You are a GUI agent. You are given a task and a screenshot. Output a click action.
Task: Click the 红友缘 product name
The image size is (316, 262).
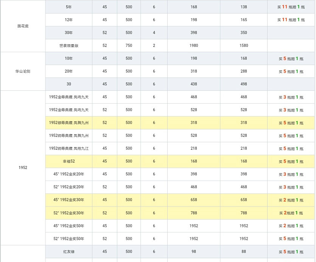[69, 252]
